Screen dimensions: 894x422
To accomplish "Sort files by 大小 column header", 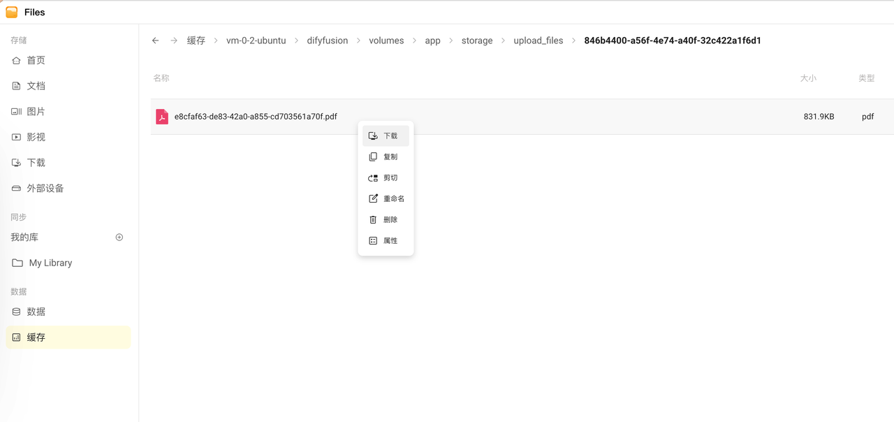I will point(808,78).
